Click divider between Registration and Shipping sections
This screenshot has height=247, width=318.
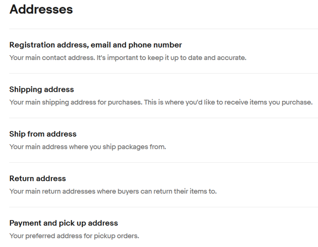pos(159,73)
